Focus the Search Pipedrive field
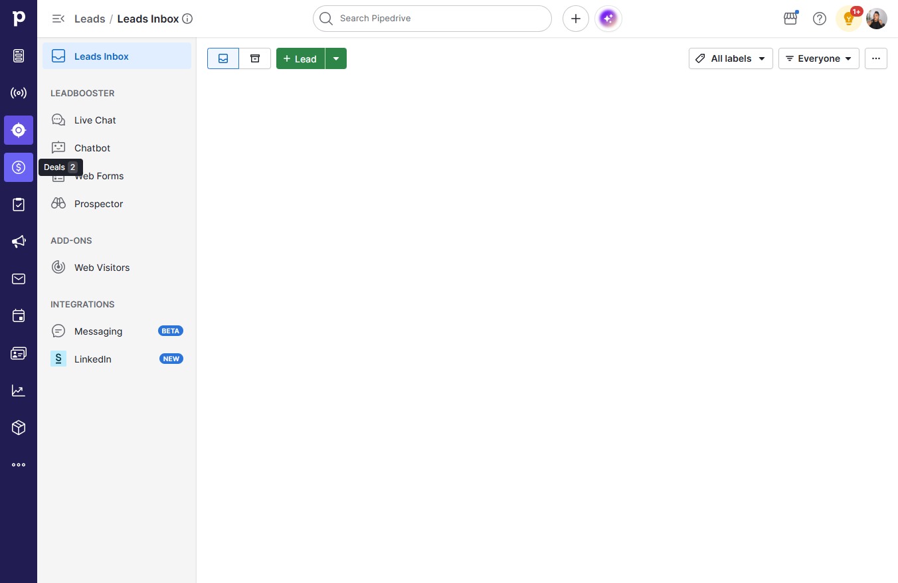 point(432,19)
